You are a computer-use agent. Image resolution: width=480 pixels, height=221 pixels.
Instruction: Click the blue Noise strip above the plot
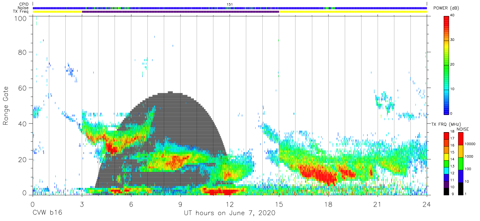pos(230,8)
